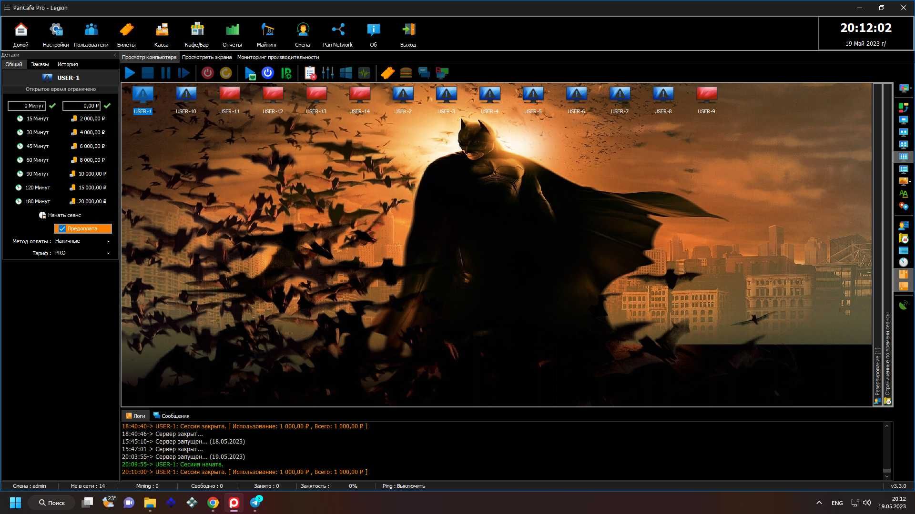915x514 pixels.
Task: Switch to the Сообщения tab
Action: 171,416
